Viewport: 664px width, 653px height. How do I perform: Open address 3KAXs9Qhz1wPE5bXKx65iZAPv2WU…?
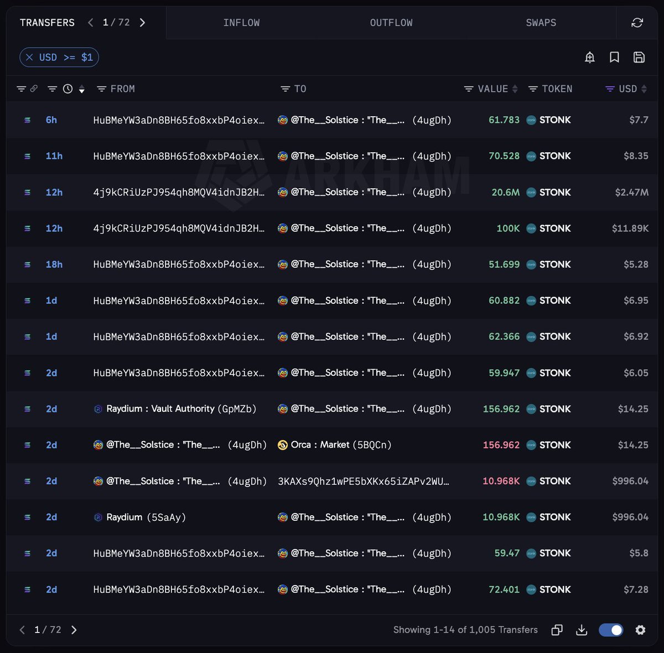(x=364, y=481)
